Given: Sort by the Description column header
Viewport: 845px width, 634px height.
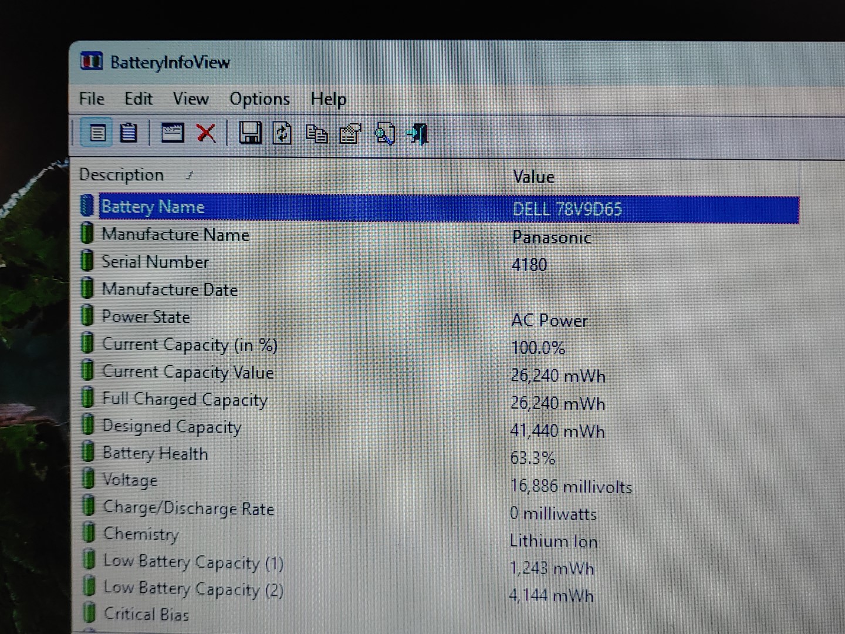Looking at the screenshot, I should pyautogui.click(x=121, y=175).
